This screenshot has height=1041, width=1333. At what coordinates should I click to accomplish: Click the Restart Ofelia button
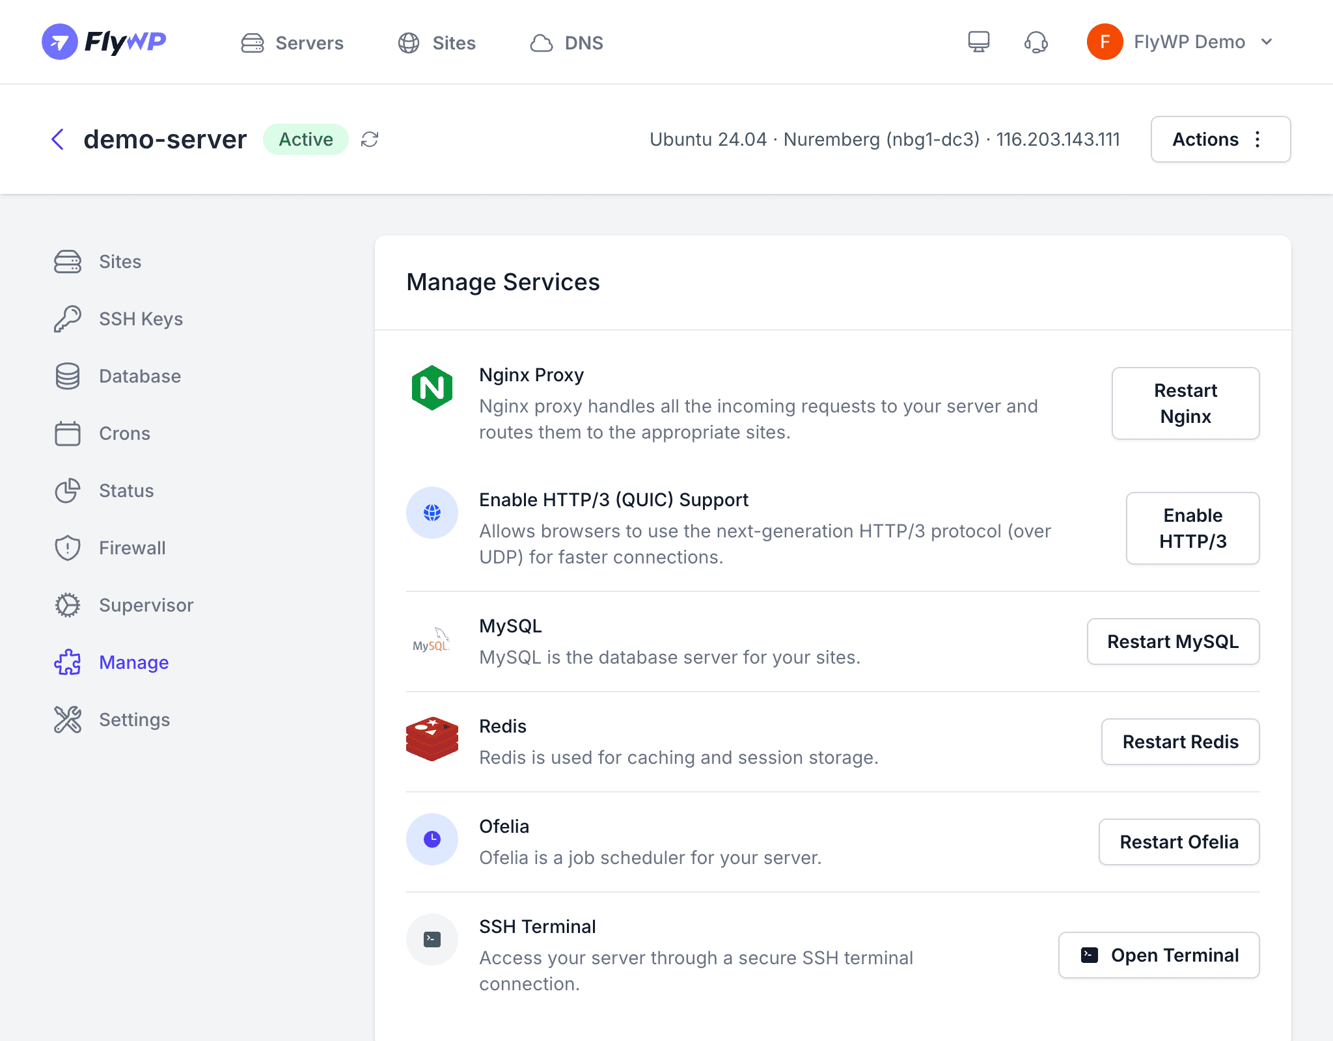pos(1179,842)
